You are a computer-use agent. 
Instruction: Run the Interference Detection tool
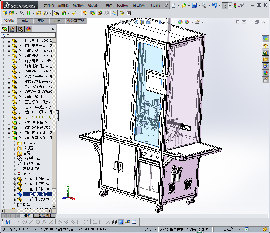pos(114,13)
